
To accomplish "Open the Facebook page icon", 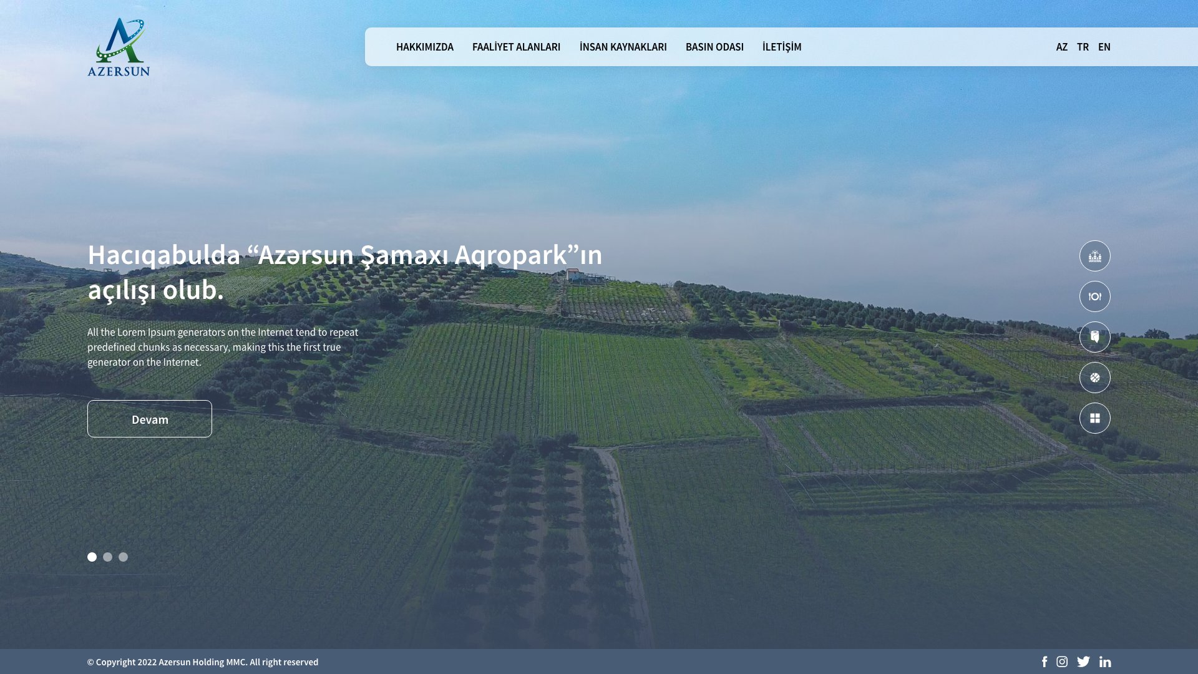I will (x=1045, y=662).
